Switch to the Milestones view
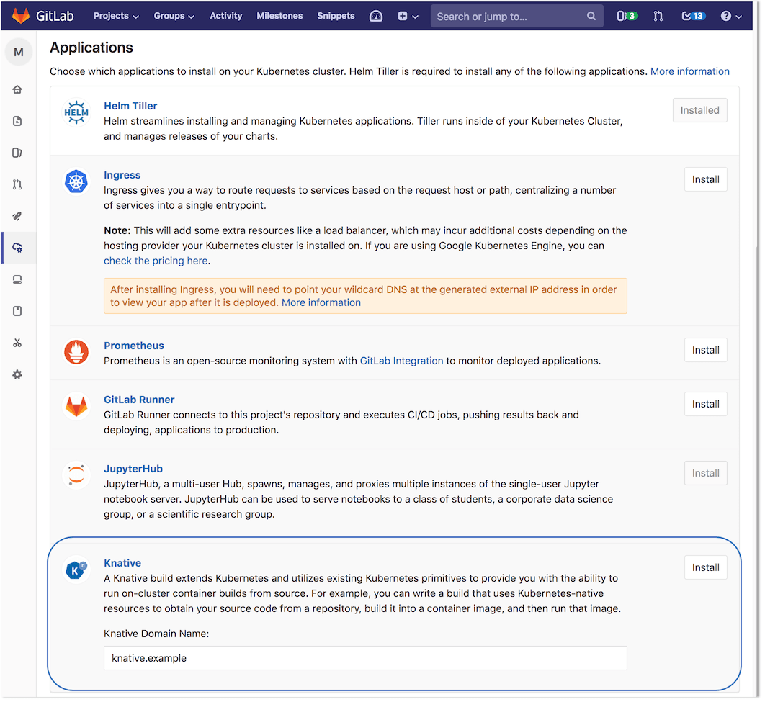765x702 pixels. 279,15
